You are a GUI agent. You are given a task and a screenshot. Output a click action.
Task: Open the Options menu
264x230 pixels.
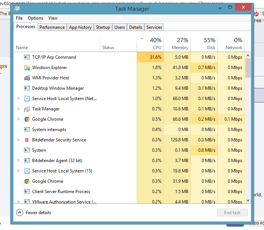click(x=35, y=18)
